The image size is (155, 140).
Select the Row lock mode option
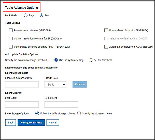pyautogui.click(x=42, y=15)
